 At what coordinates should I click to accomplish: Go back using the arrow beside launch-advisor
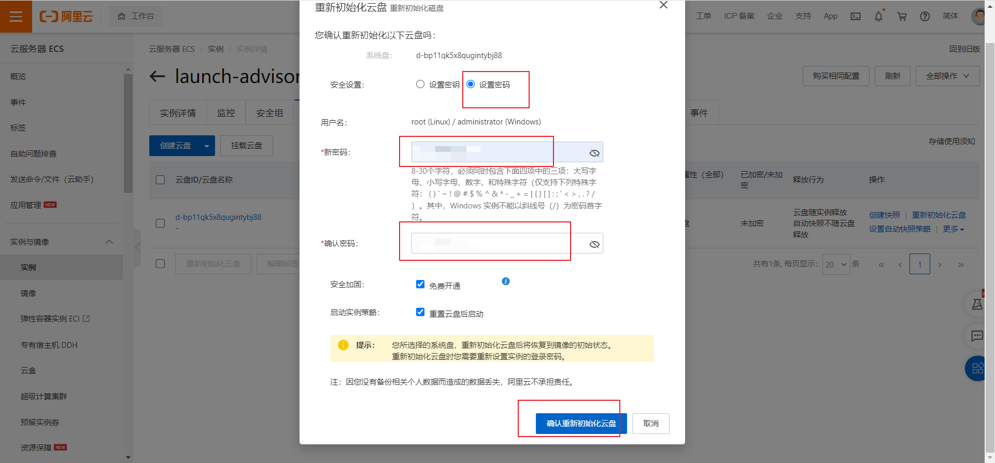(157, 77)
